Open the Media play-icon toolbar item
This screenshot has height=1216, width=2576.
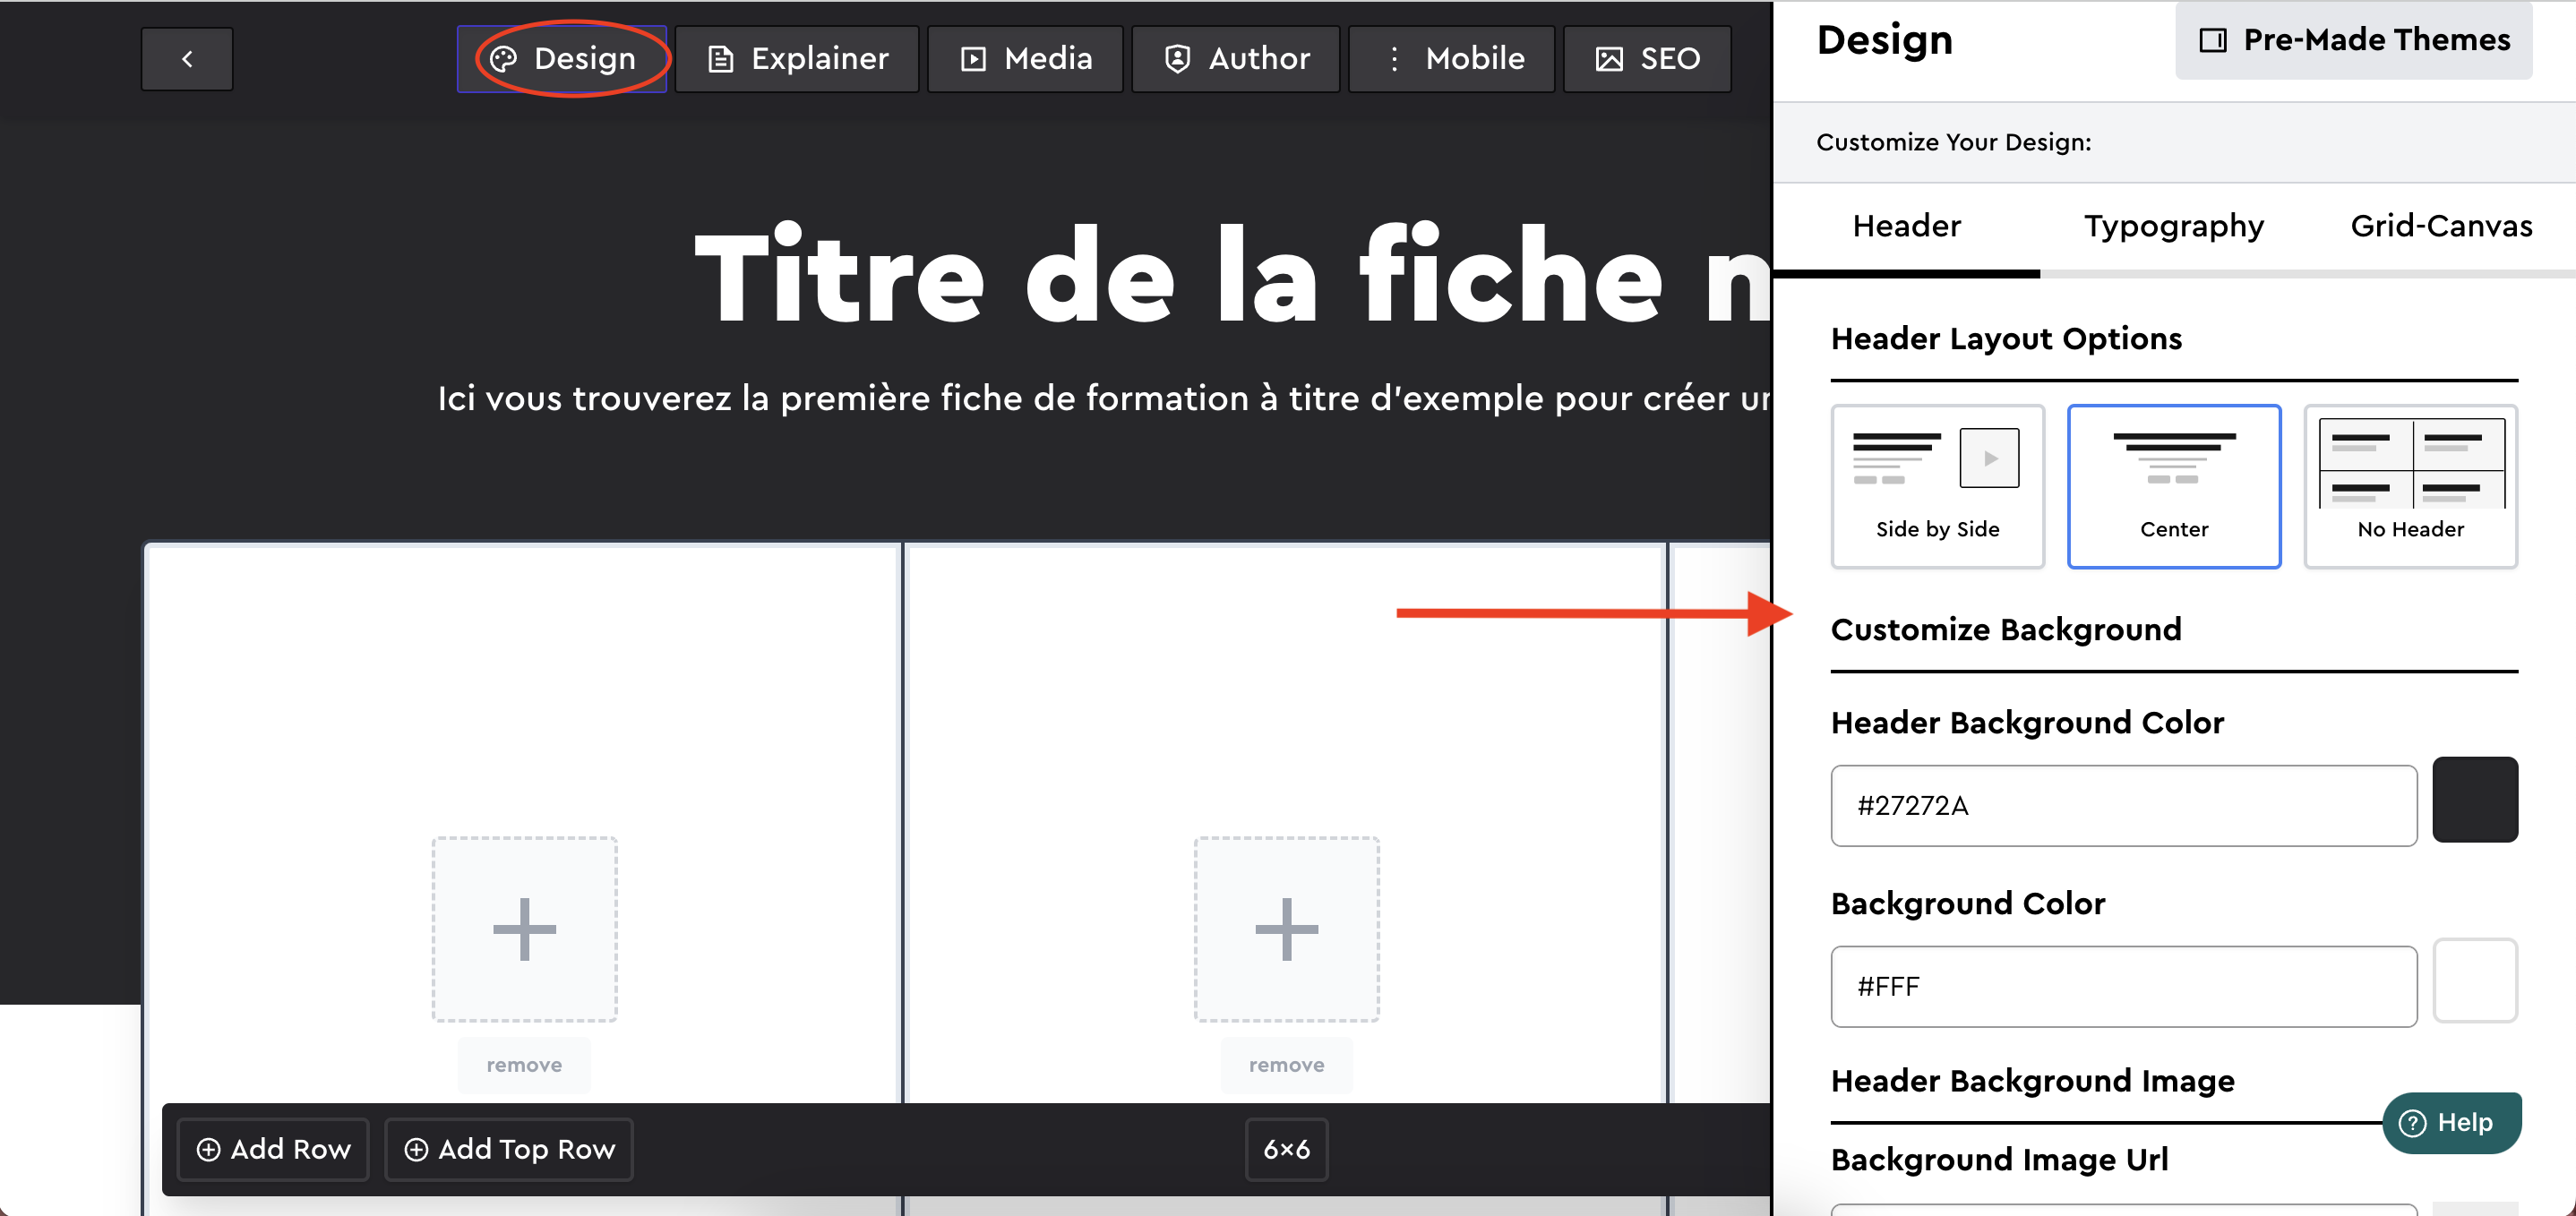[x=1025, y=59]
